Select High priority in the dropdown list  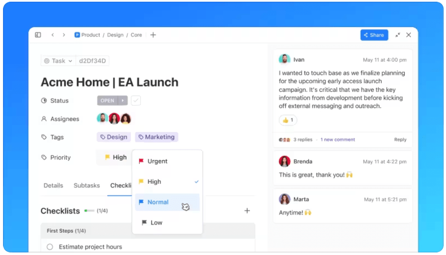click(x=167, y=182)
